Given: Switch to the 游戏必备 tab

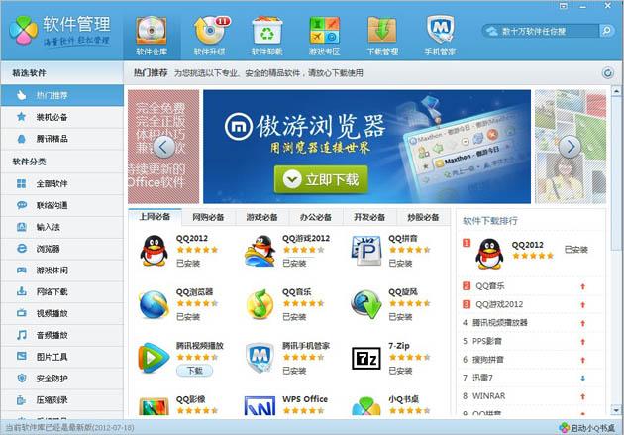Looking at the screenshot, I should pyautogui.click(x=261, y=217).
